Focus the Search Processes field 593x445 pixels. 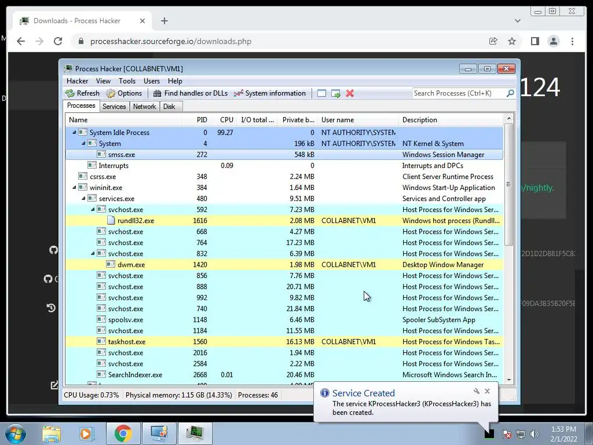459,93
